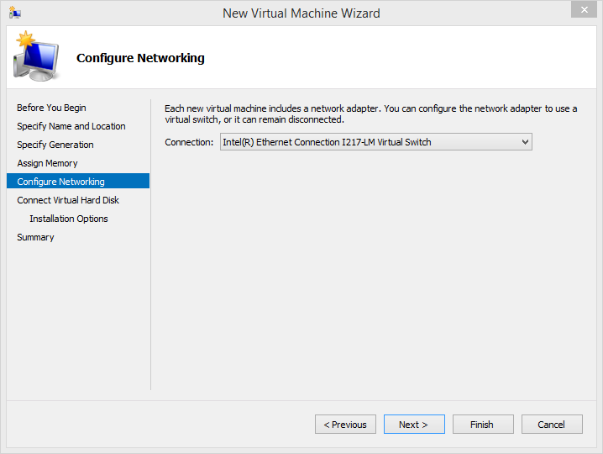Open the Summary step
Image resolution: width=603 pixels, height=454 pixels.
35,237
